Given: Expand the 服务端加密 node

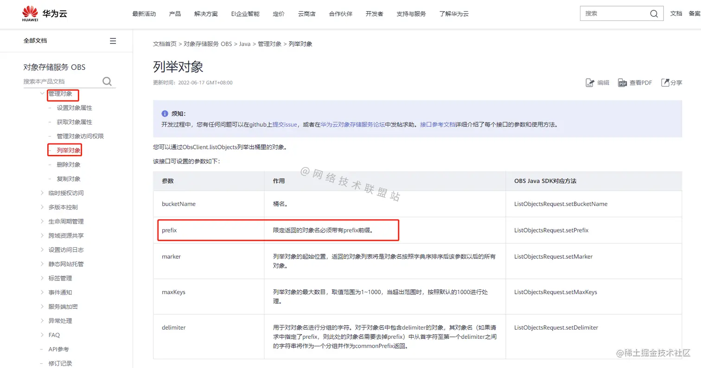Looking at the screenshot, I should 42,306.
